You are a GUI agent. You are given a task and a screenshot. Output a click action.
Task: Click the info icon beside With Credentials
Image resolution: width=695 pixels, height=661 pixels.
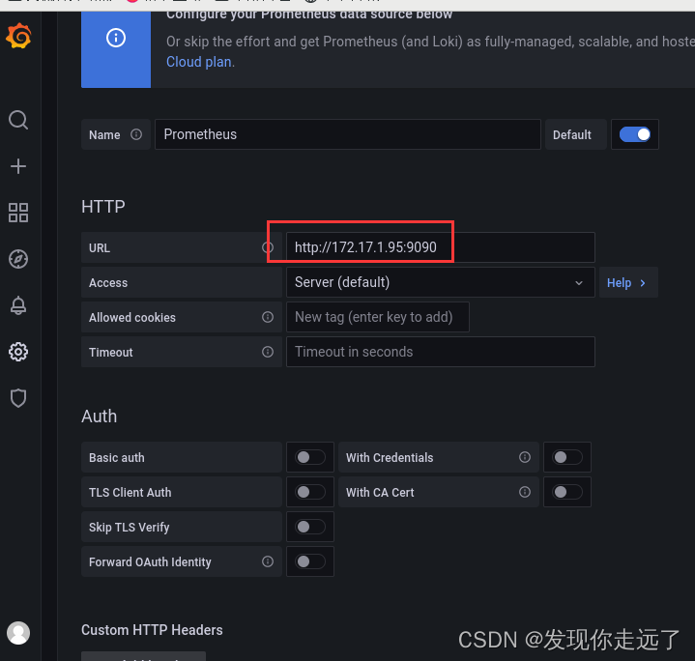coord(525,457)
